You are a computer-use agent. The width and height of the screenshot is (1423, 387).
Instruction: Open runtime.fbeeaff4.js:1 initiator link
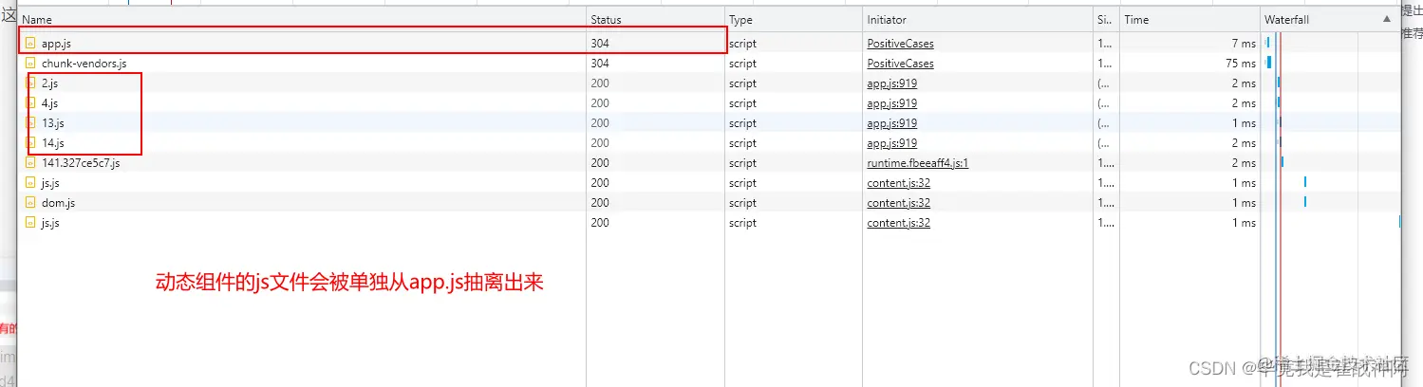(x=917, y=163)
